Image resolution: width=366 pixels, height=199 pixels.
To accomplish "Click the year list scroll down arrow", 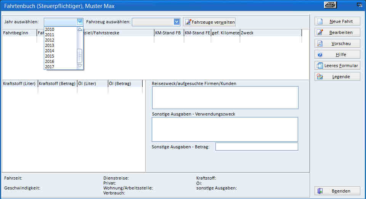I will (x=80, y=66).
